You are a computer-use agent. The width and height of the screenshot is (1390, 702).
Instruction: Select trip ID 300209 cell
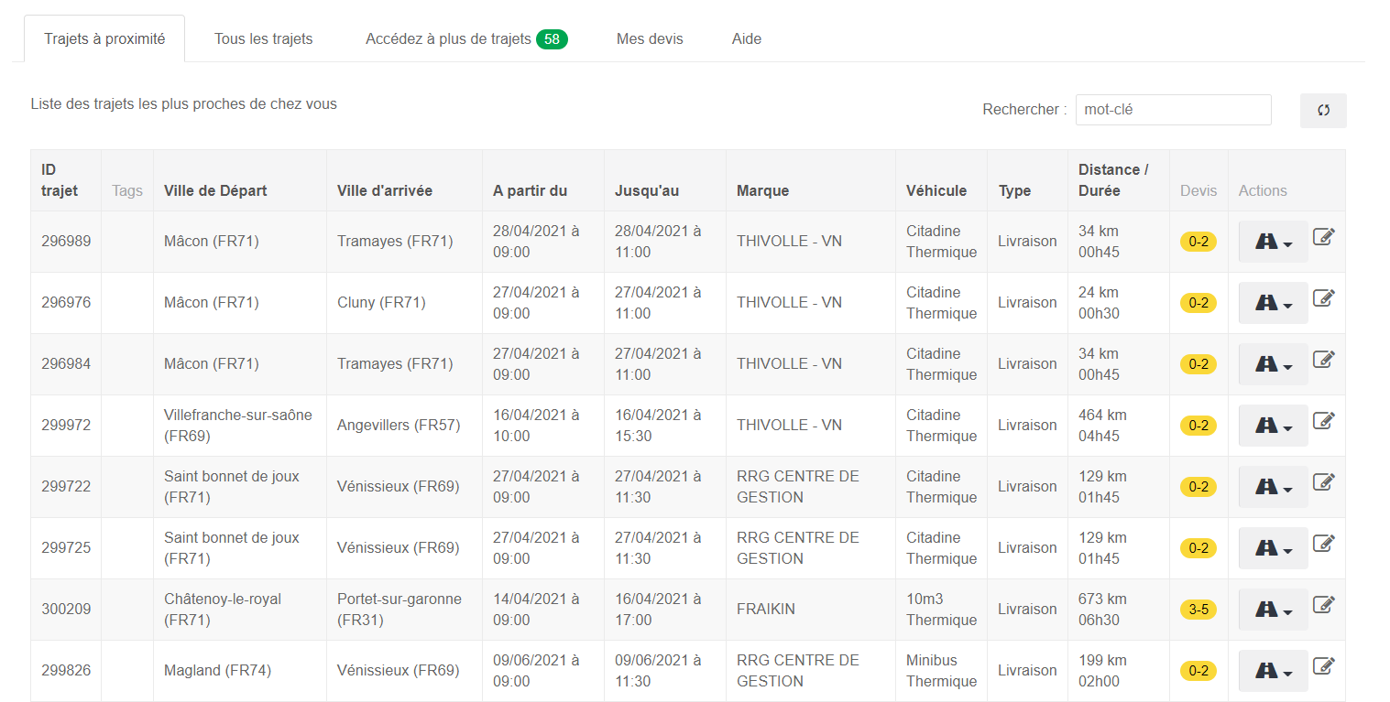66,610
